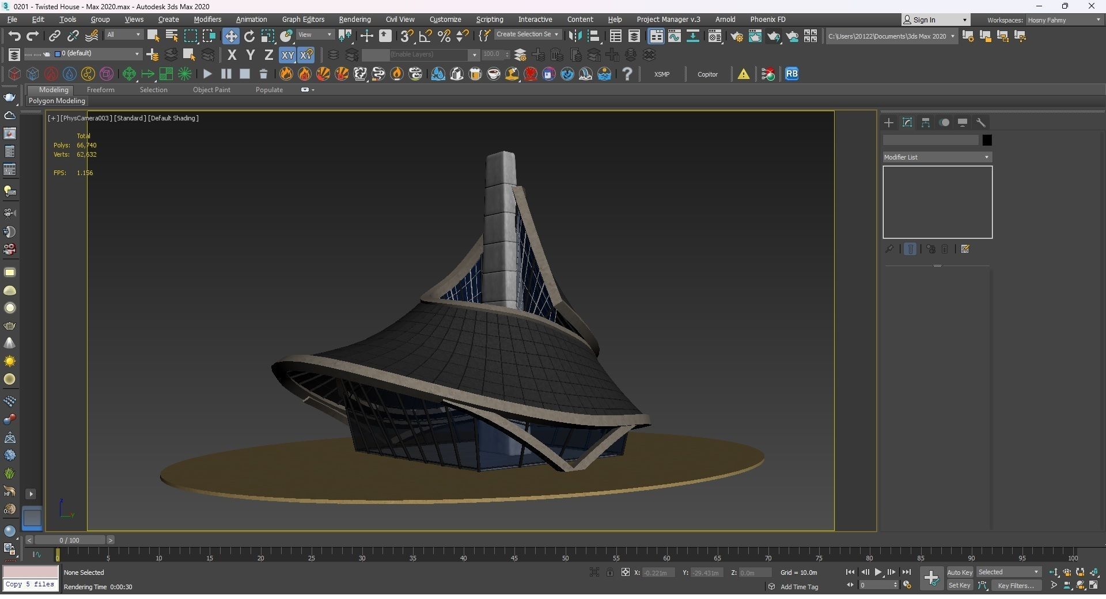Open the key mode Selected dropdown

point(1009,572)
